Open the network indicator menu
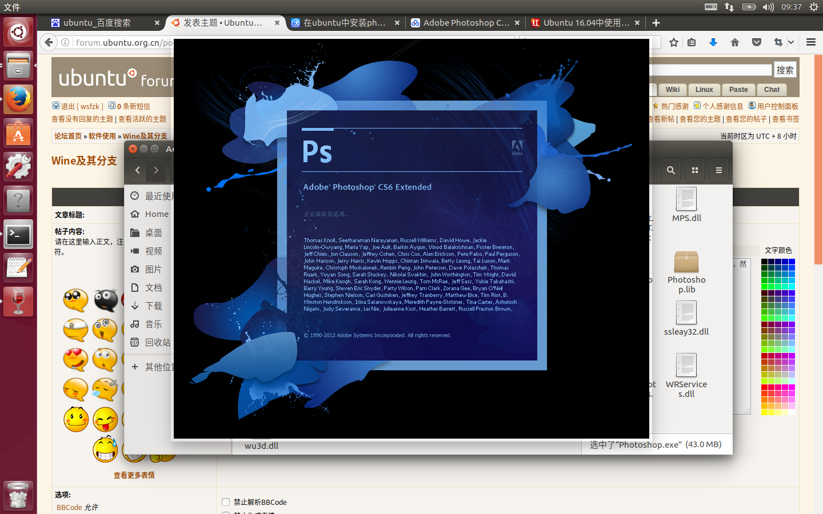The height and width of the screenshot is (514, 823). coord(729,7)
